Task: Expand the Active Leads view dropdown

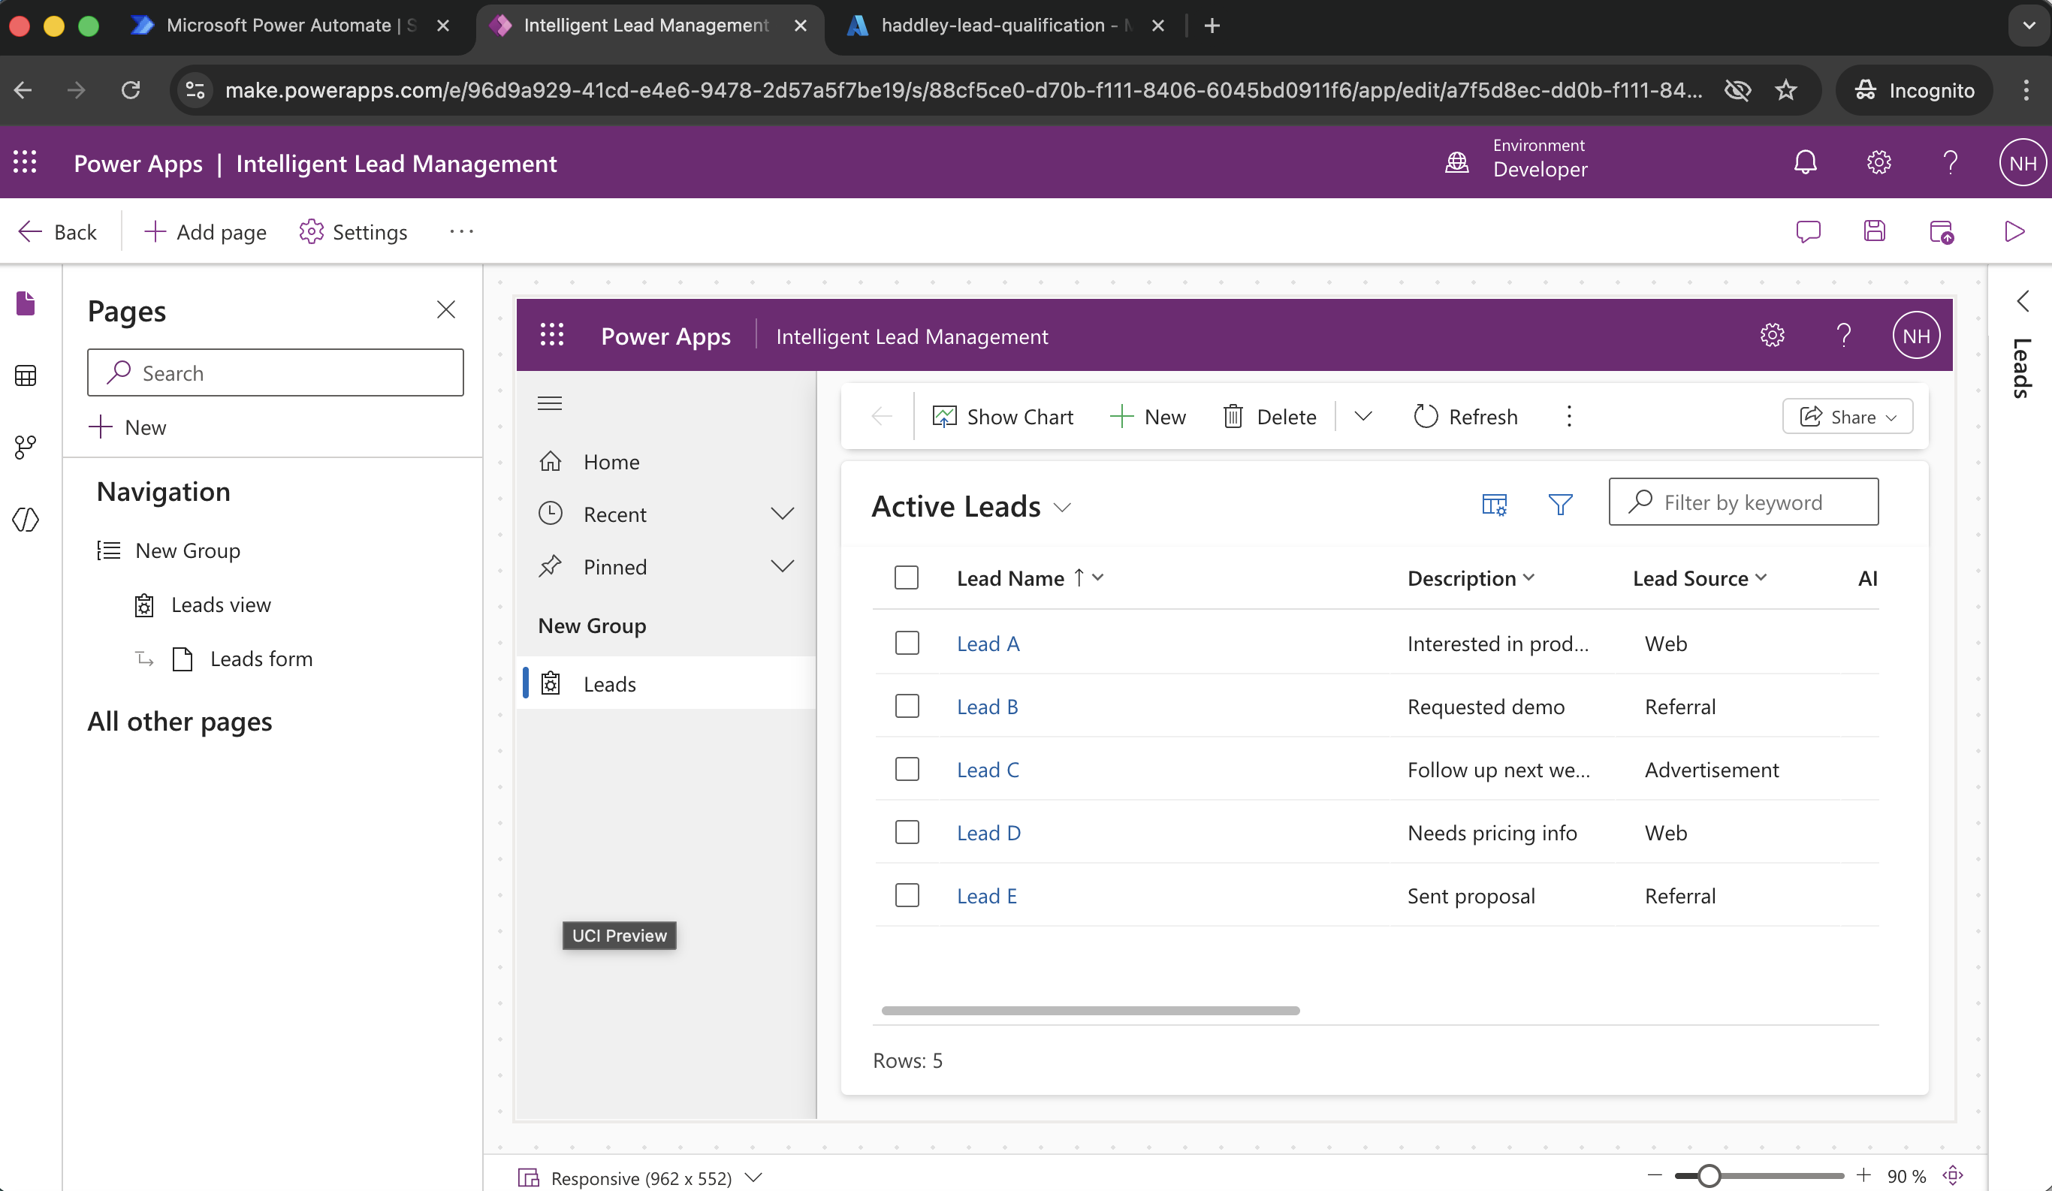Action: [x=1062, y=507]
